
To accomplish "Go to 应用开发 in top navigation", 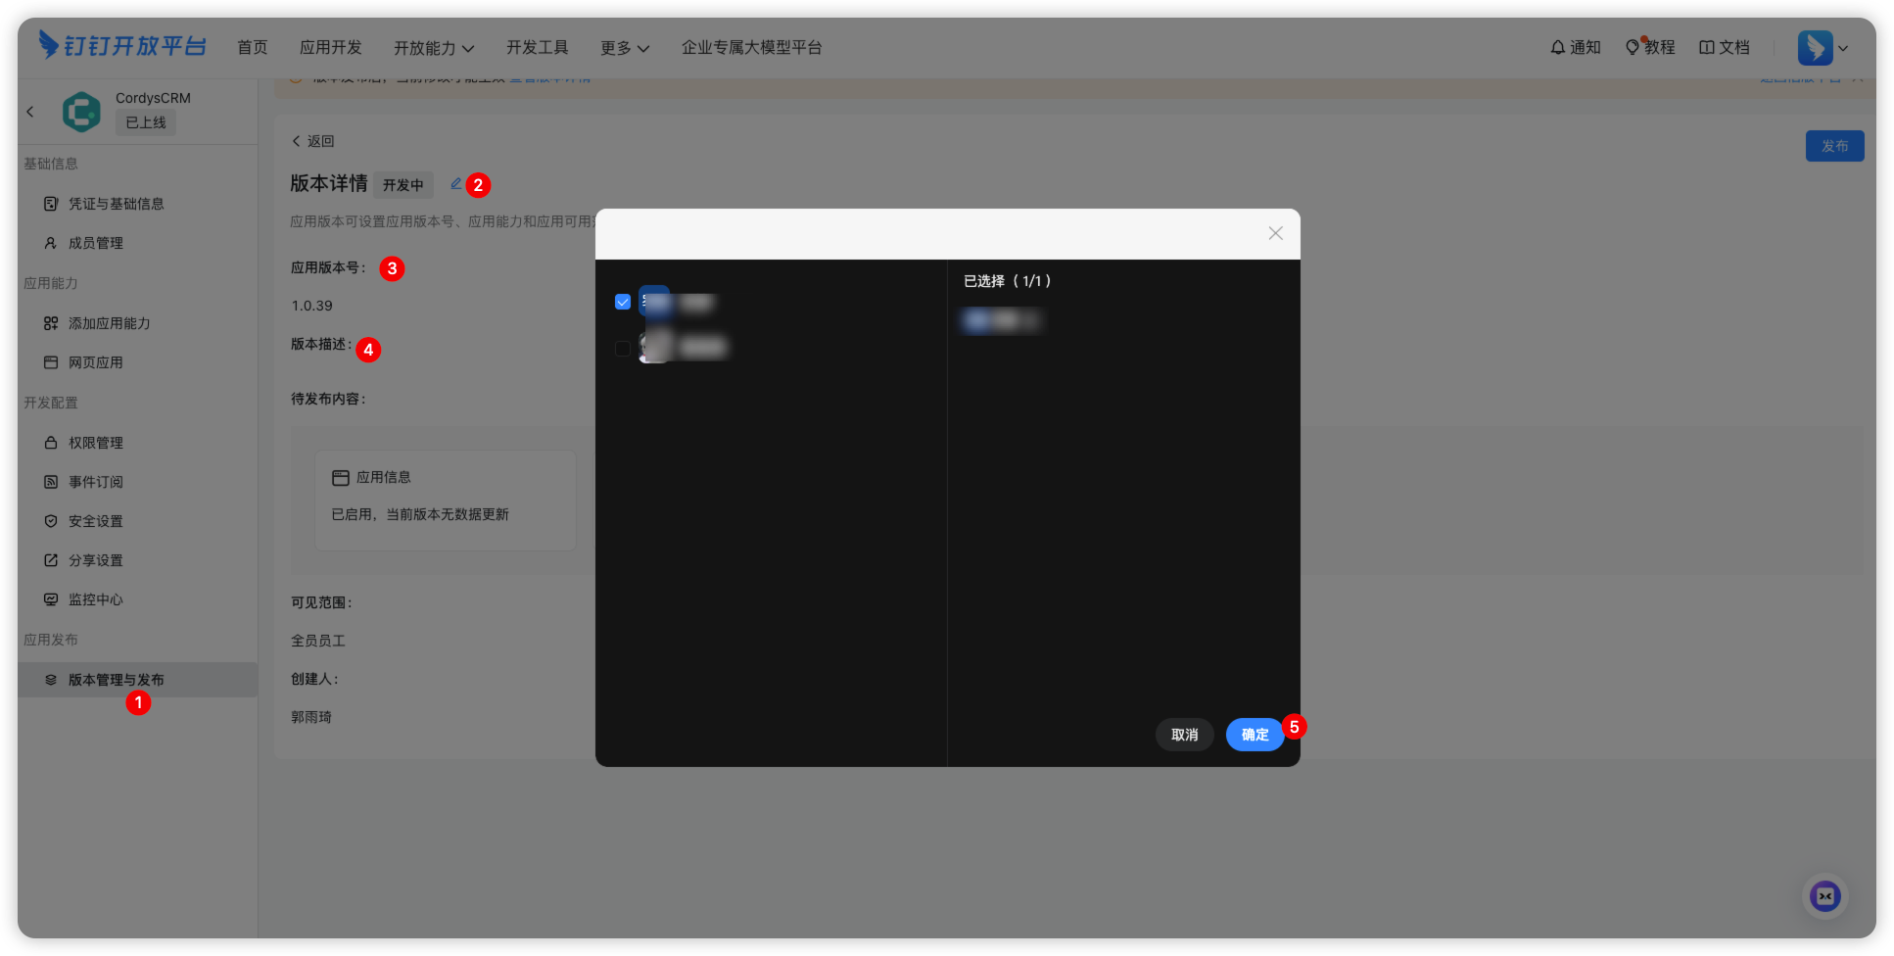I will point(330,47).
